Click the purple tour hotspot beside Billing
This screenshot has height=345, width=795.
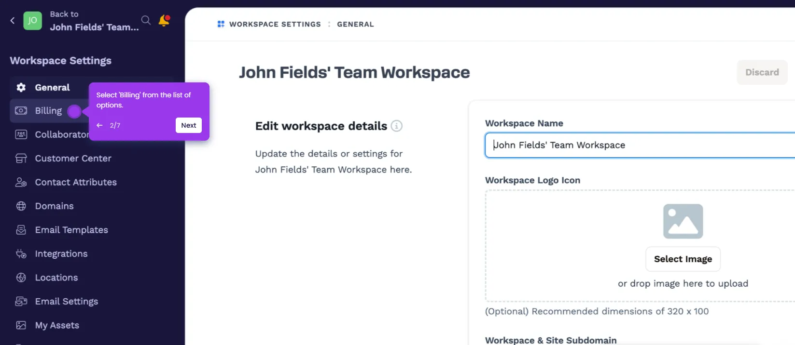74,111
